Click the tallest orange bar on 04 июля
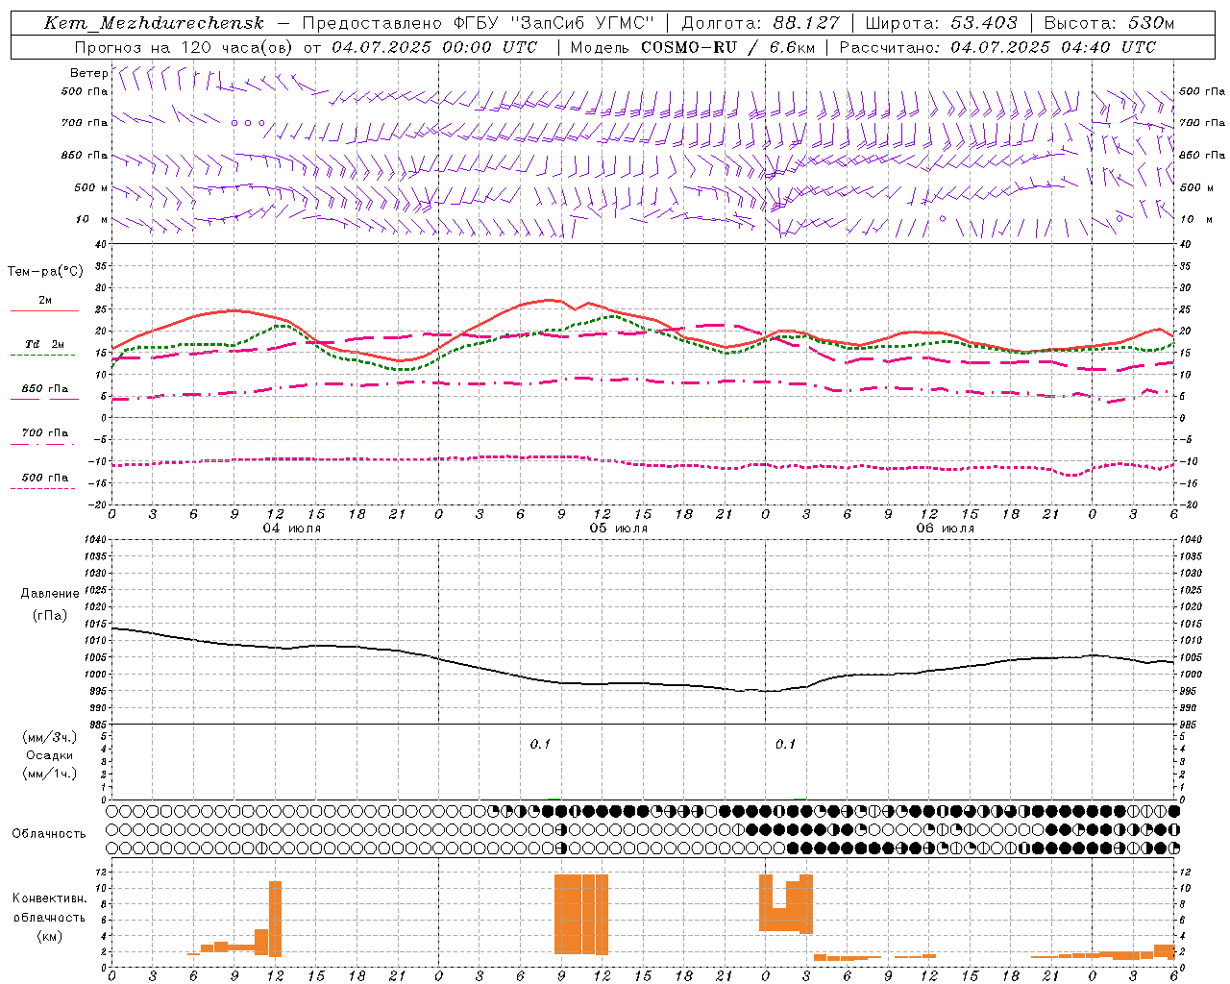 [x=275, y=919]
